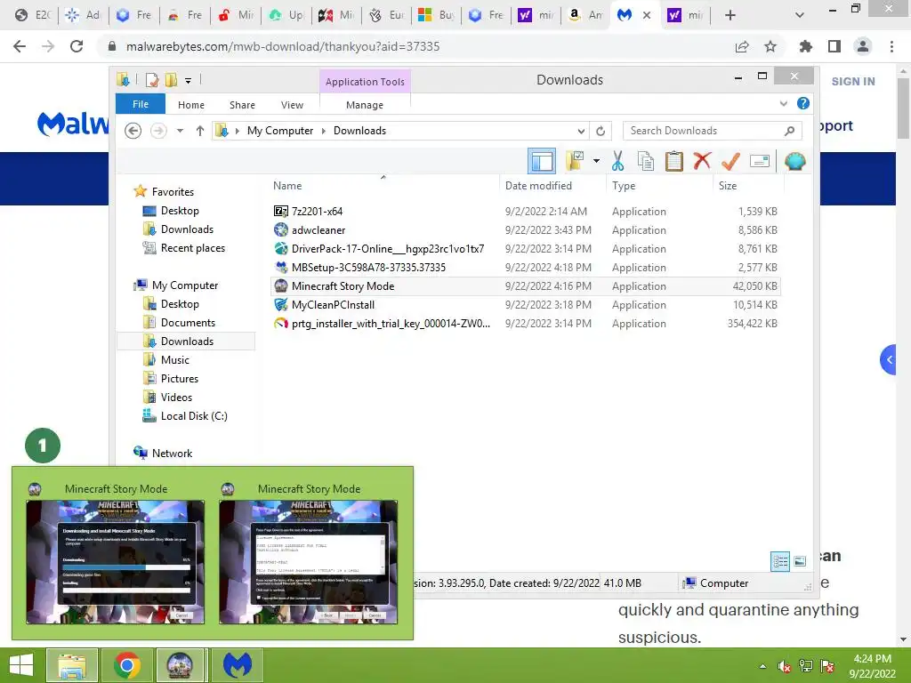Screen dimensions: 911x683
Task: Click the Application Tools contextual tab
Action: coord(365,82)
